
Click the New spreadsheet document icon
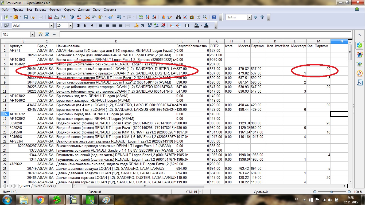pos(6,17)
